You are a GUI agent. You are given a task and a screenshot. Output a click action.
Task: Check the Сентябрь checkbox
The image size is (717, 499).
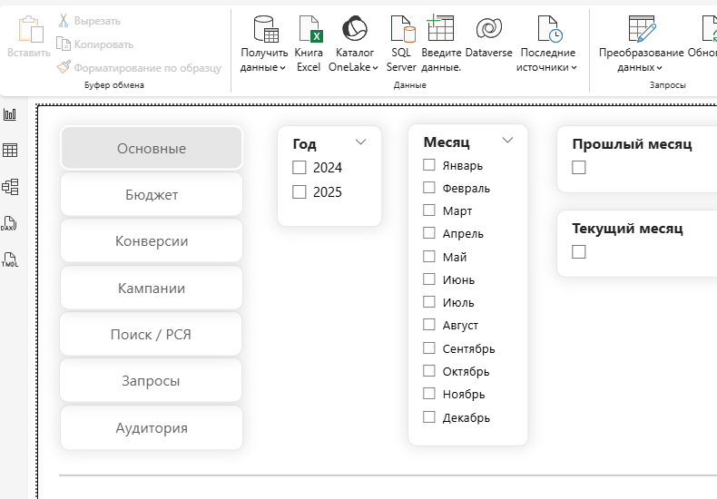(429, 347)
